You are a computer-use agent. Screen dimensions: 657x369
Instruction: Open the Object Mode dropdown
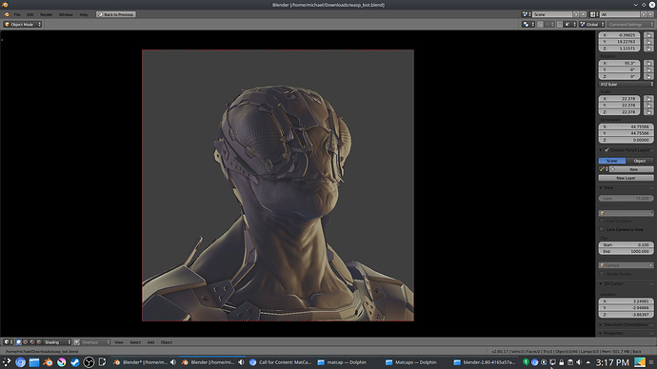(23, 25)
